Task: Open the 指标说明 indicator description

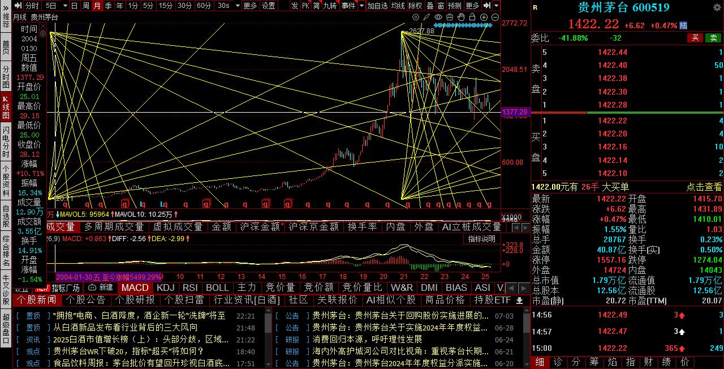Action: 481,239
